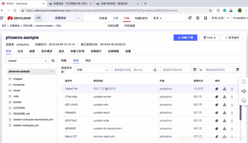Switch to 凤凰汽配商城 管理系统 browser tab
The height and width of the screenshot is (143, 248).
pos(117,4)
